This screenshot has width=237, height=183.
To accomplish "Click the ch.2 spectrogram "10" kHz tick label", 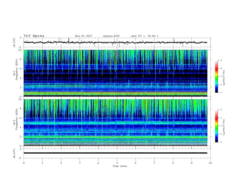I will coord(20,99).
